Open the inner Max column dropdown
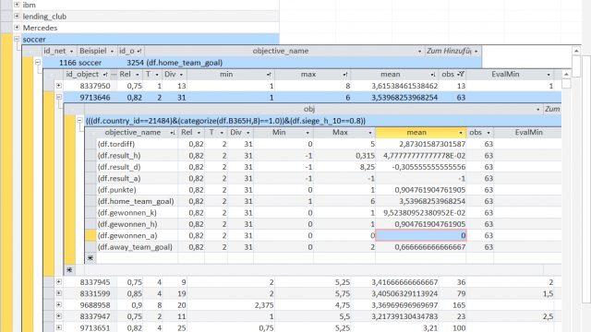 (x=369, y=133)
